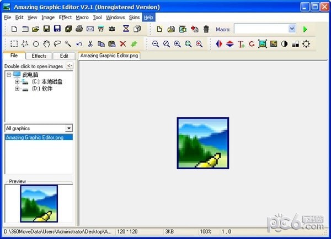Send the image by email envelope icon
Image resolution: width=331 pixels, height=239 pixels.
[x=90, y=29]
